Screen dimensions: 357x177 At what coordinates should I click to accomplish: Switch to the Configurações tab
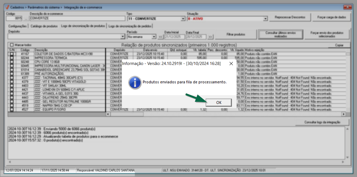click(17, 26)
